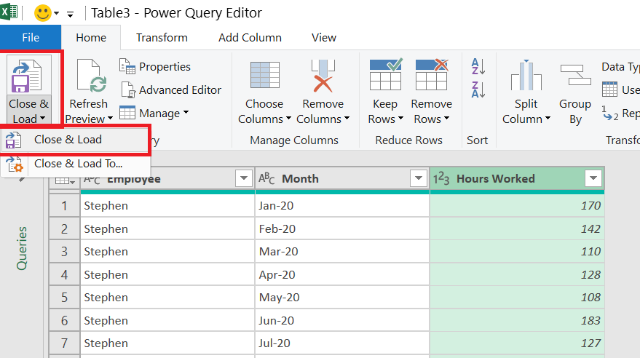Switch to the Transform tab

coord(162,38)
